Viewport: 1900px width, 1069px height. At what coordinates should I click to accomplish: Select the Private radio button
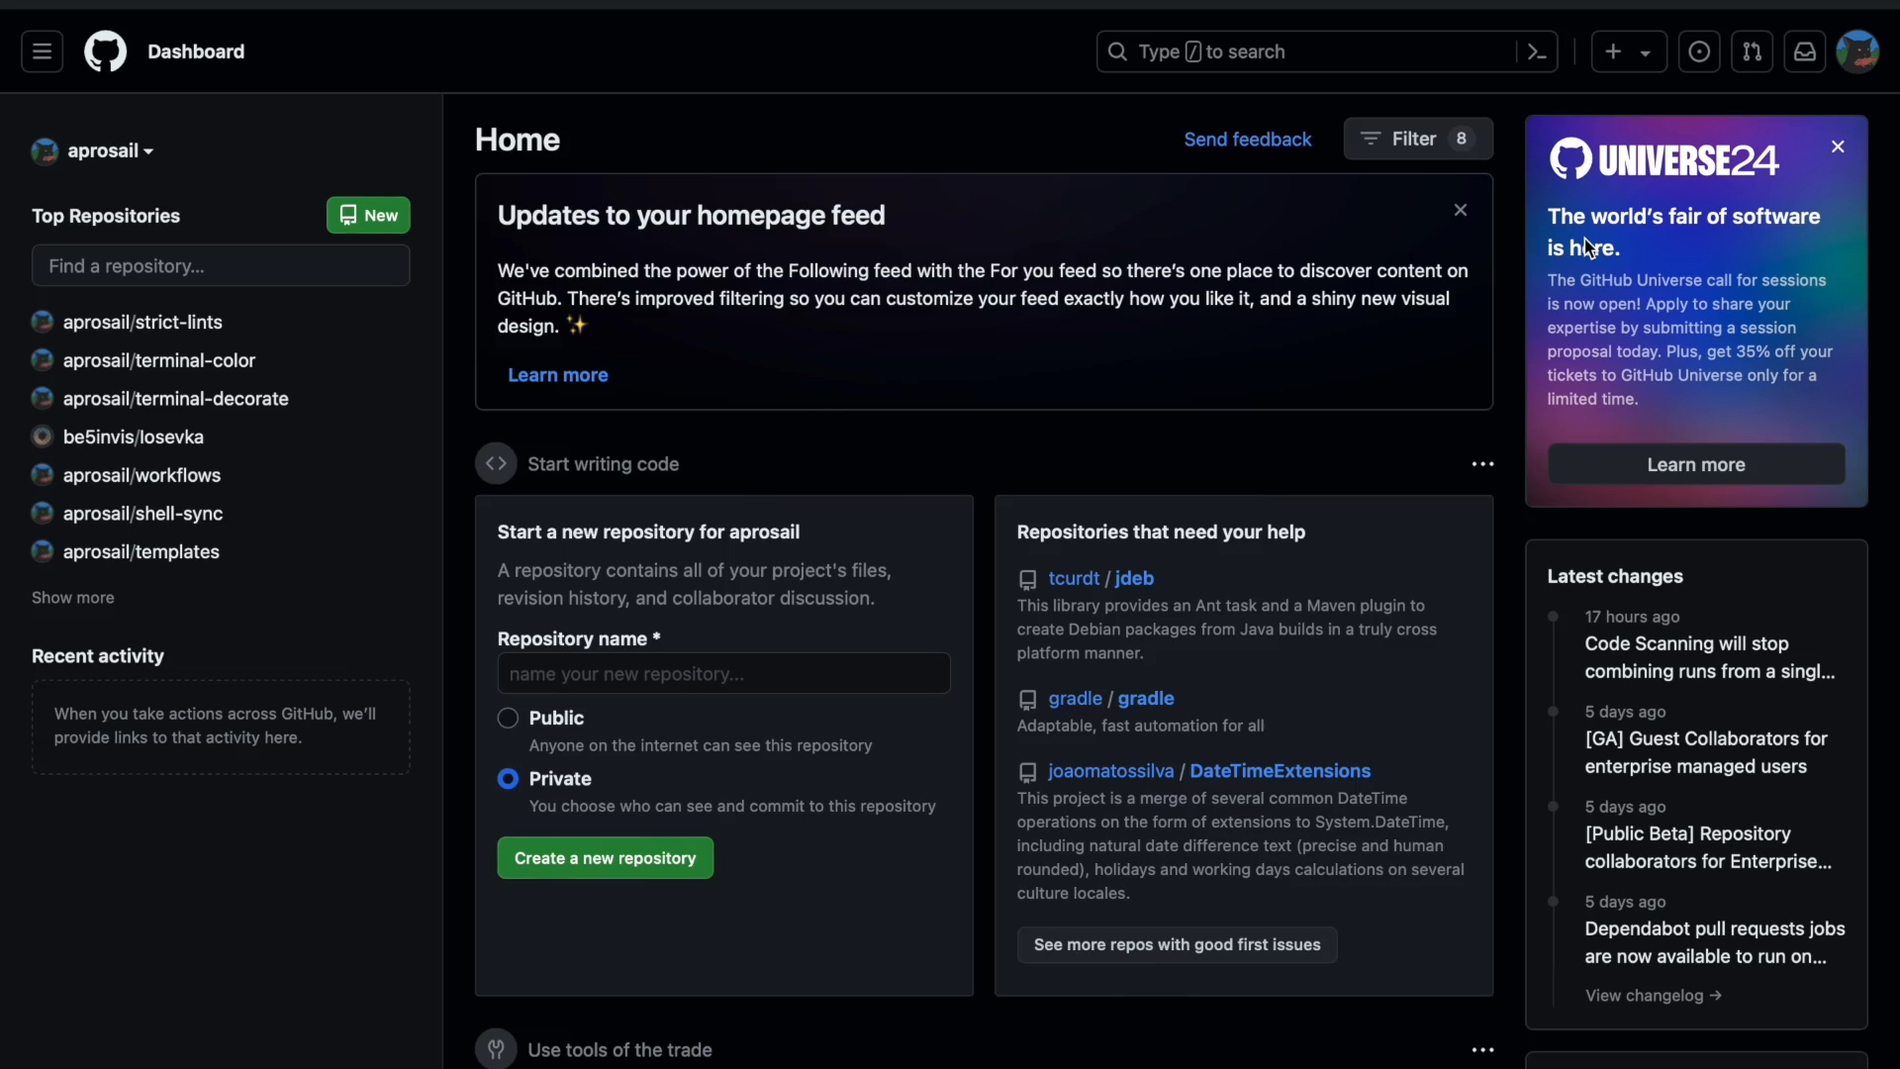(x=507, y=779)
